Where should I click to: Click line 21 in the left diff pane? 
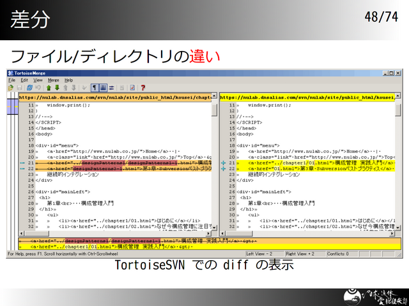pyautogui.click(x=121, y=163)
